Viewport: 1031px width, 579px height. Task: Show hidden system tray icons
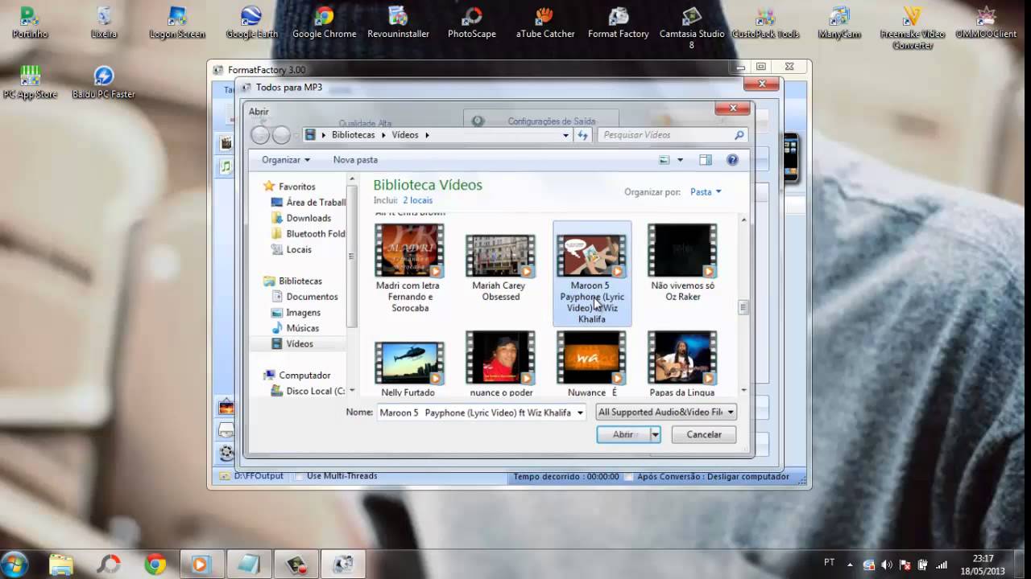pyautogui.click(x=851, y=565)
